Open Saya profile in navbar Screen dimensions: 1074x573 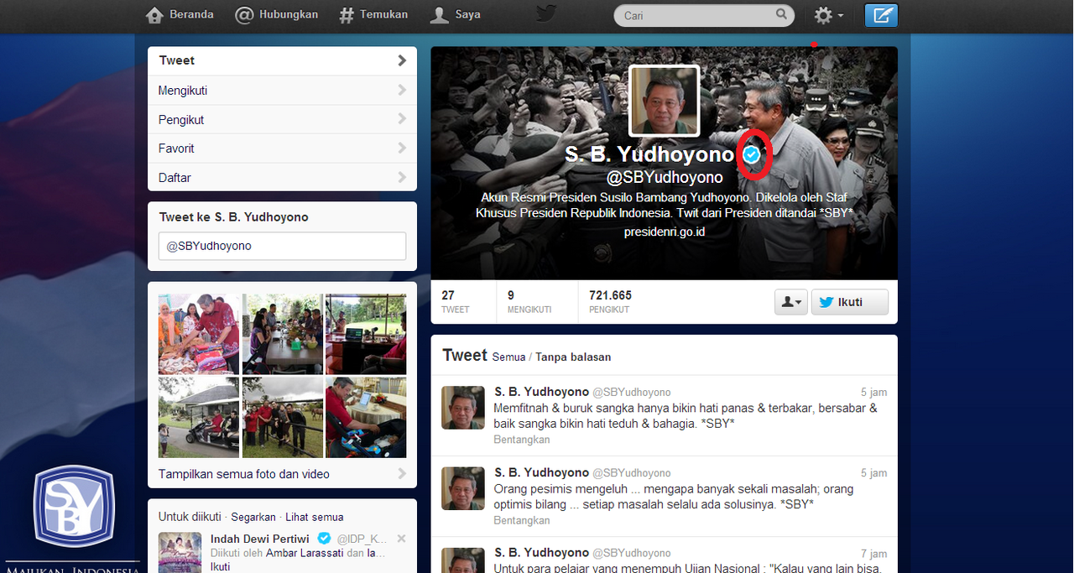point(455,14)
